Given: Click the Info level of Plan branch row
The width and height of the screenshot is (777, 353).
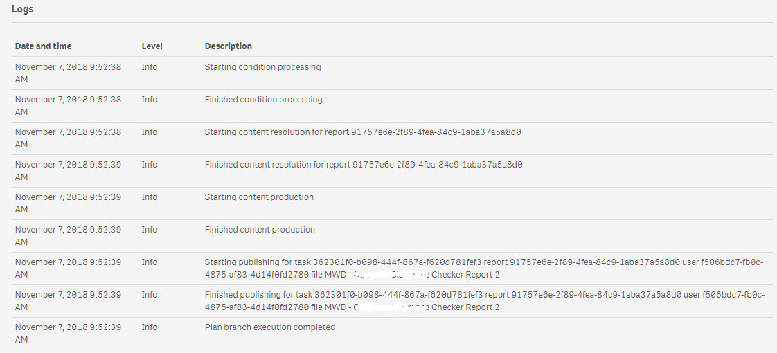Looking at the screenshot, I should pos(149,327).
